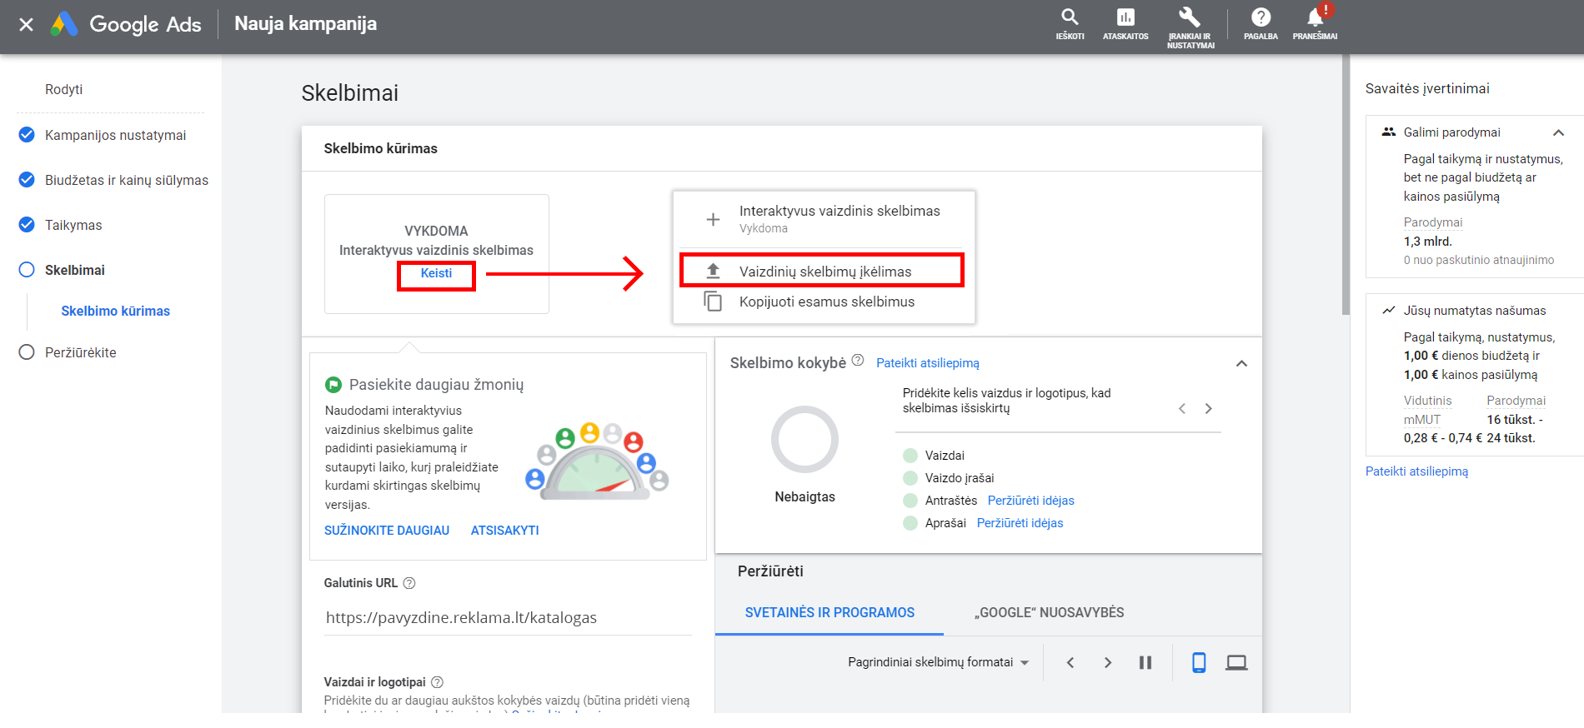Click the Galutinis URL input field
Viewport: 1584px width, 728px height.
tap(508, 617)
